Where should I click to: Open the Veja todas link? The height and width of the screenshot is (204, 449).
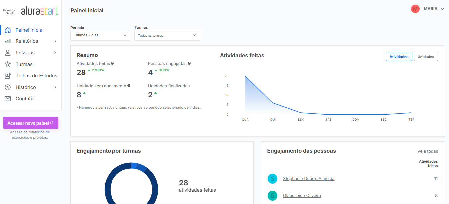pos(428,151)
